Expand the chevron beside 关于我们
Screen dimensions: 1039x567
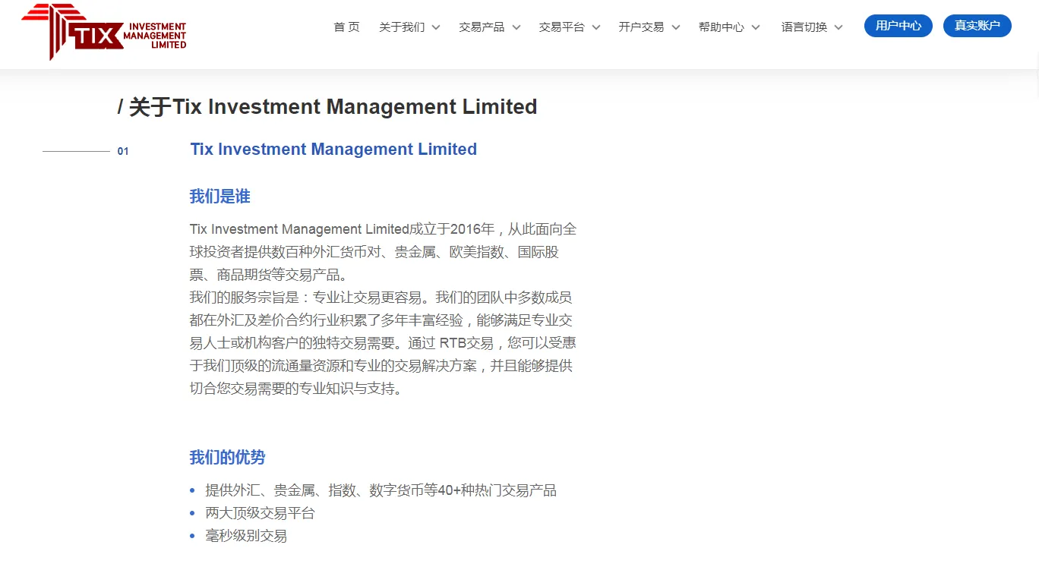click(436, 27)
